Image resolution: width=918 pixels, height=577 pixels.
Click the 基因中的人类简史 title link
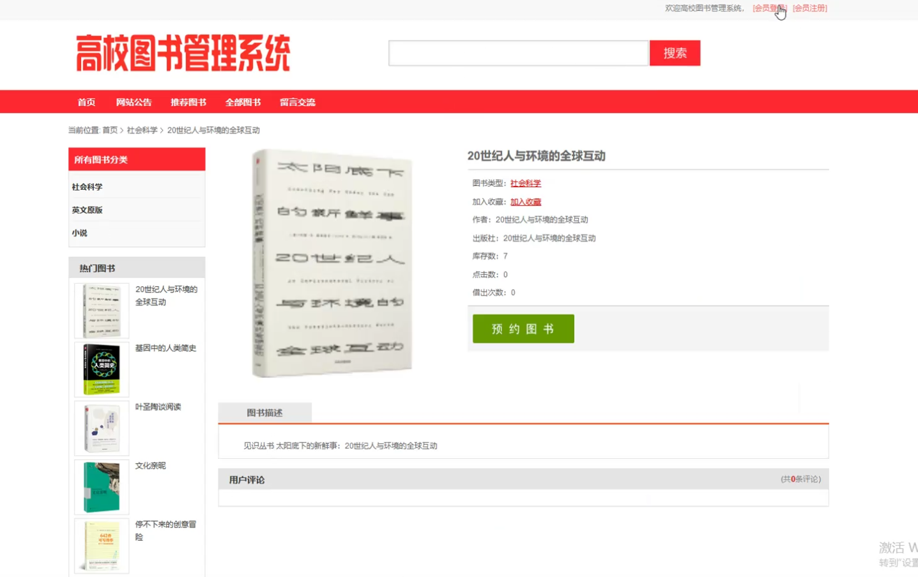[x=165, y=348]
